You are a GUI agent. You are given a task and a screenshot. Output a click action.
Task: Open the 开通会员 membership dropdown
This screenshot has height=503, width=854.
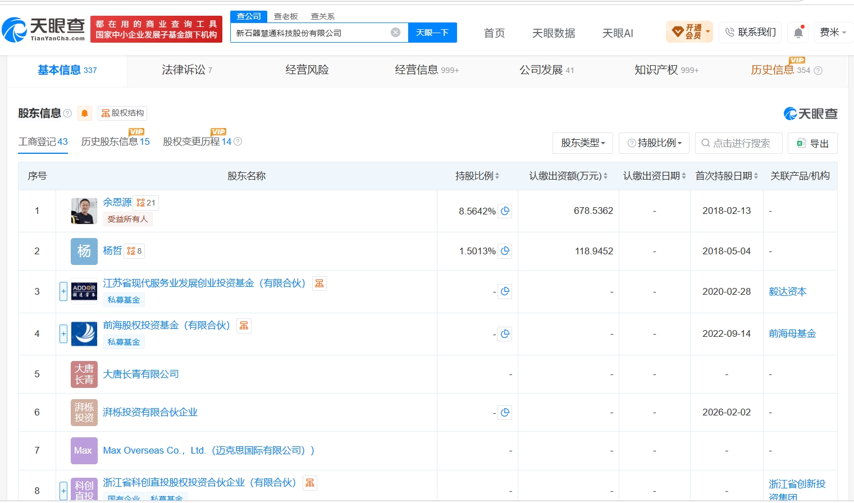tap(689, 32)
